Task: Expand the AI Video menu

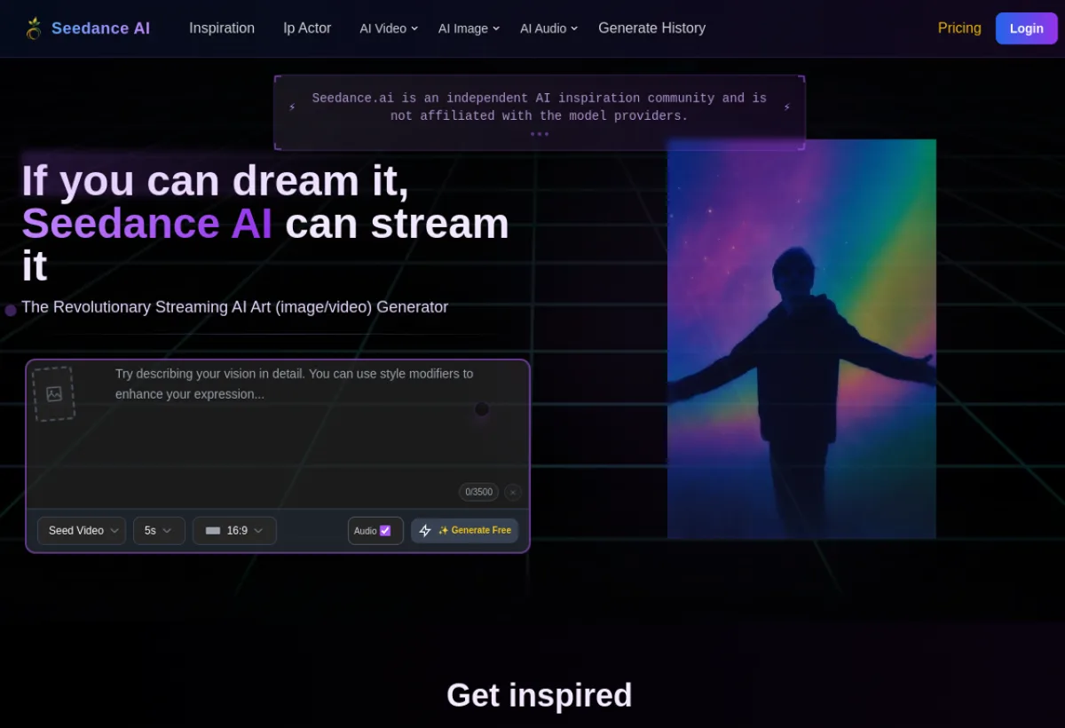Action: (389, 28)
